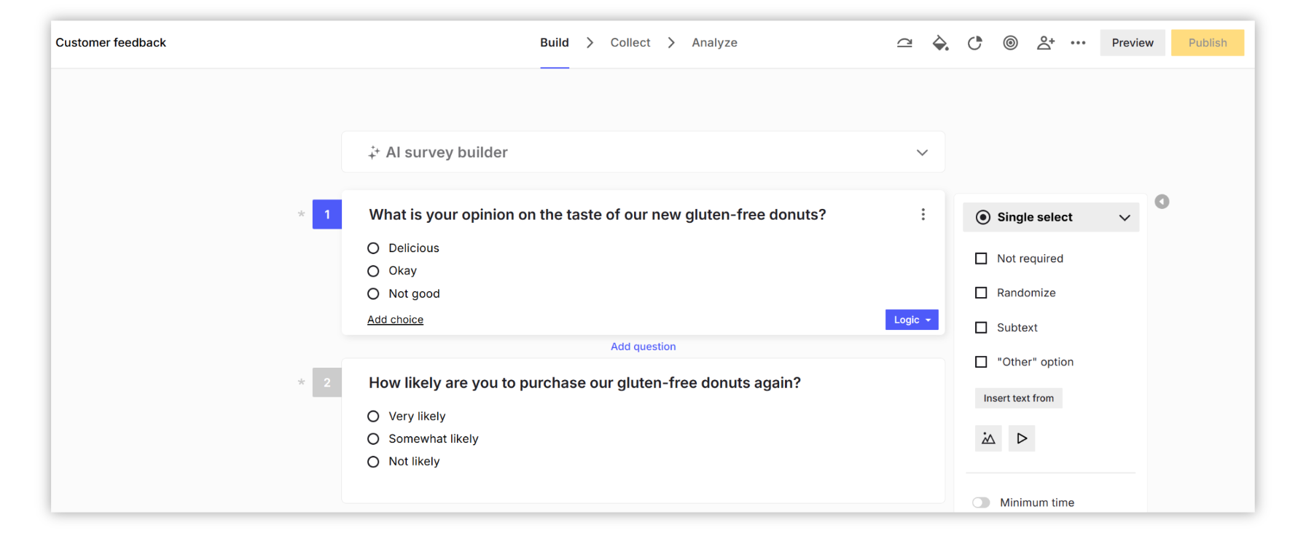Open the paint bucket theme icon
Image resolution: width=1306 pixels, height=533 pixels.
(940, 43)
